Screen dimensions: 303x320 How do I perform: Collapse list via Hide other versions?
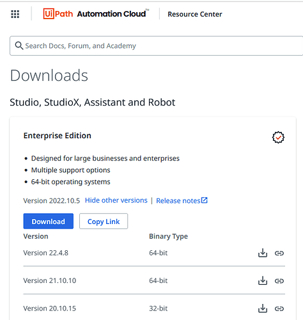click(116, 200)
